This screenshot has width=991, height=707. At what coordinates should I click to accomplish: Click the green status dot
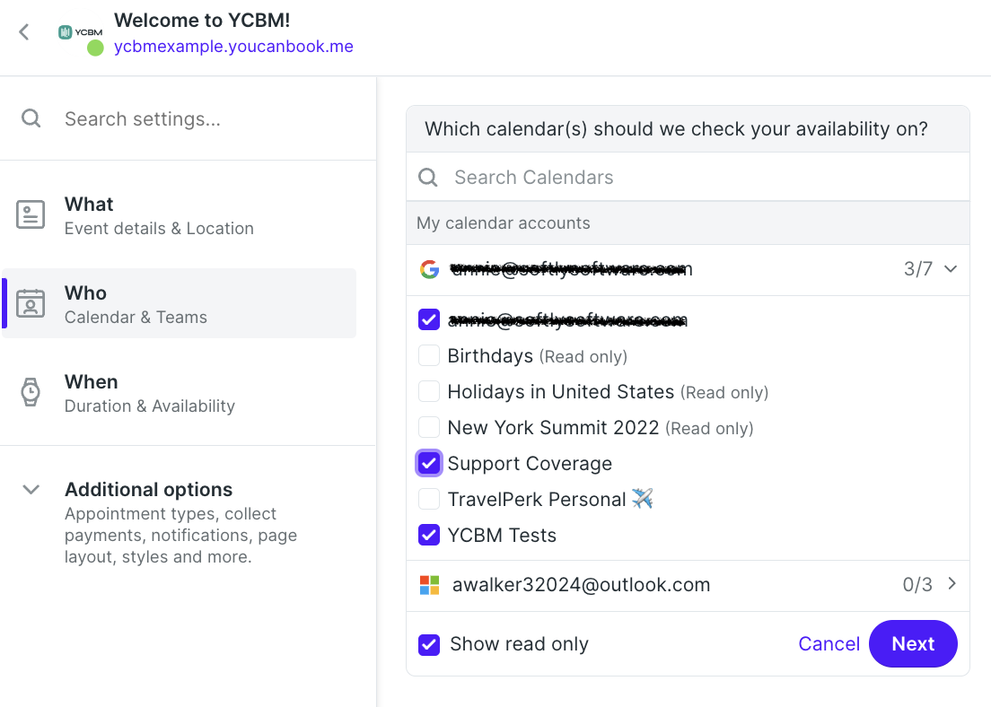point(95,48)
